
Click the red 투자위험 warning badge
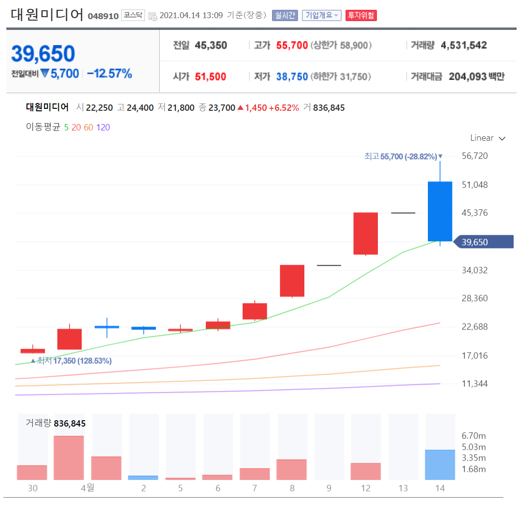click(361, 15)
